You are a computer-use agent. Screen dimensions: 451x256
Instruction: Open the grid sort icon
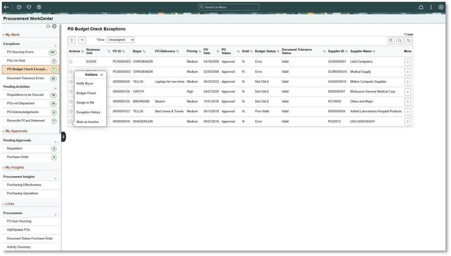[408, 41]
